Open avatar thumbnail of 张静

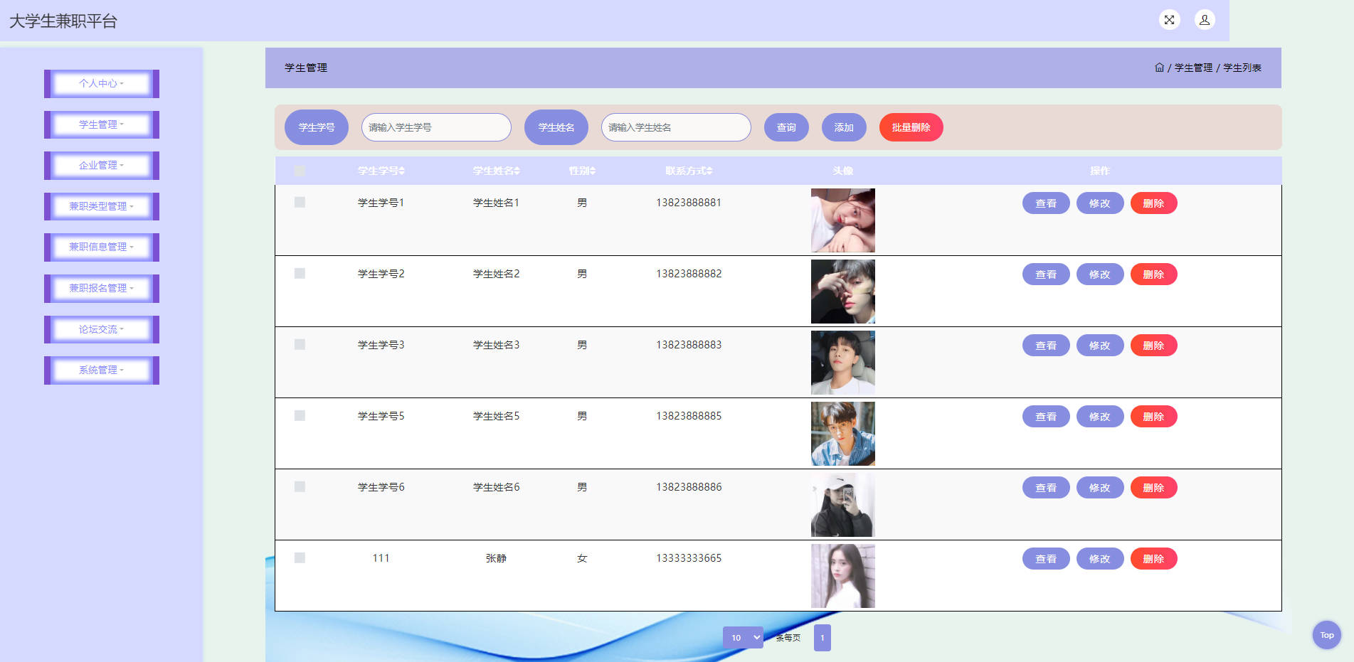tap(843, 576)
